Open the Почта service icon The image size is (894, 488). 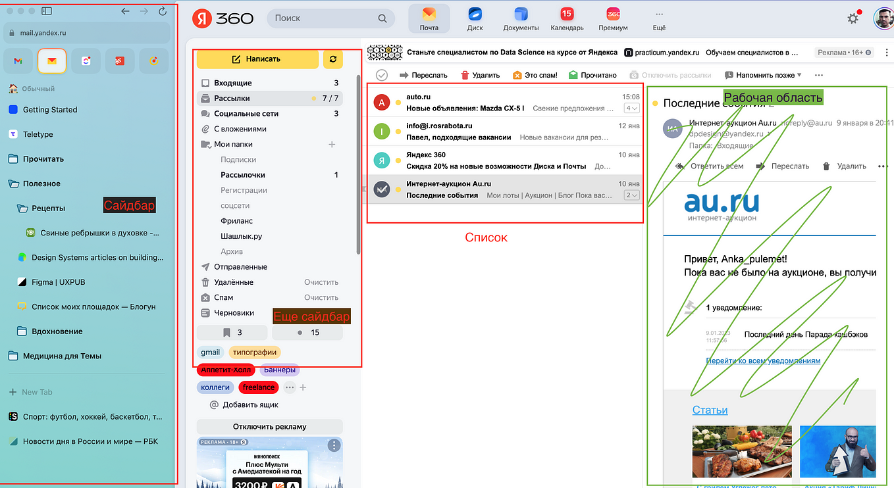click(429, 18)
